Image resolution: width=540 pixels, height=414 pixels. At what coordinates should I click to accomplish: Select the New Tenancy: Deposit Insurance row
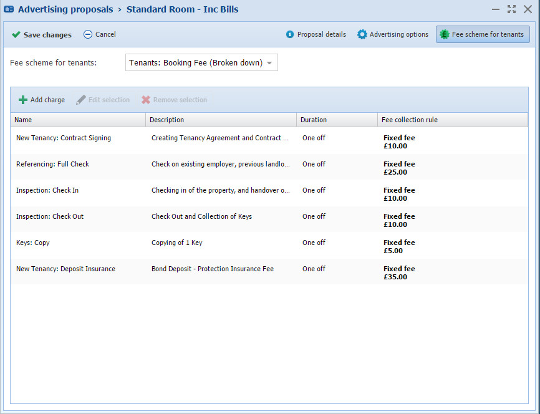click(65, 269)
